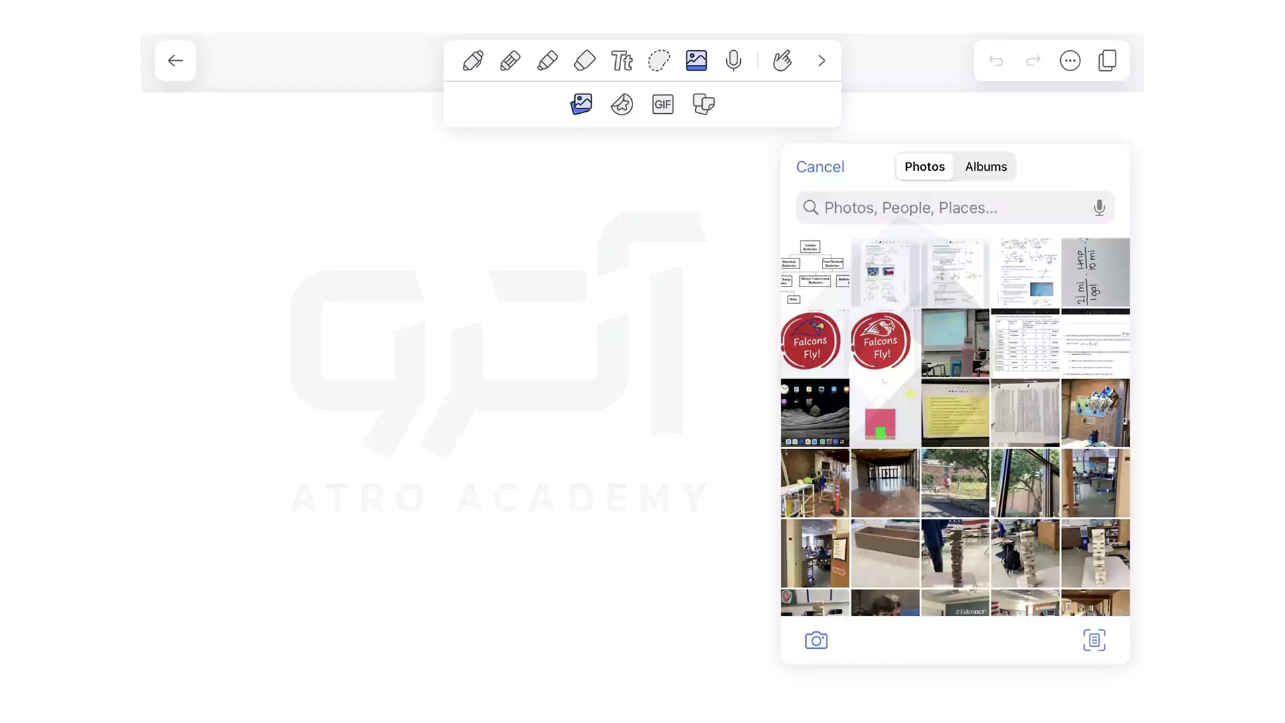Pick the yellow paper note thumbnail
This screenshot has height=723, width=1285.
tap(955, 413)
